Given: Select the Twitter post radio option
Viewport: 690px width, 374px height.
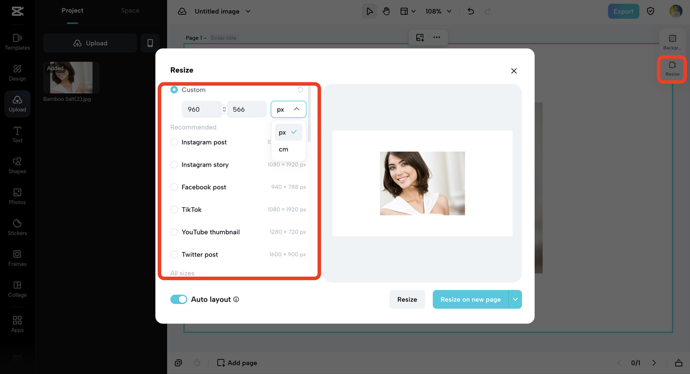Looking at the screenshot, I should pos(174,255).
